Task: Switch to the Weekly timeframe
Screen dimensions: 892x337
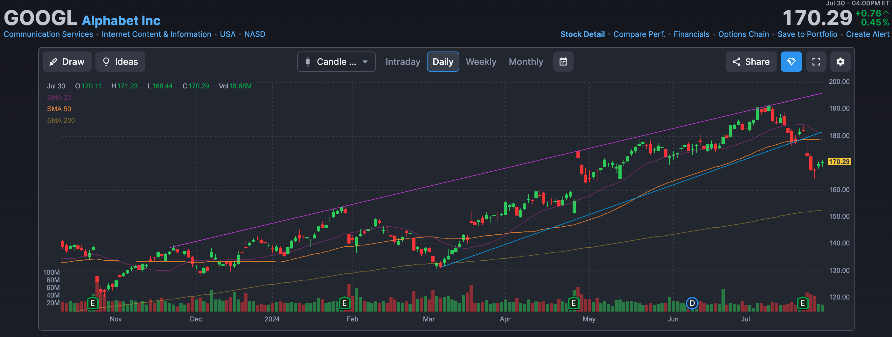Action: [x=481, y=62]
